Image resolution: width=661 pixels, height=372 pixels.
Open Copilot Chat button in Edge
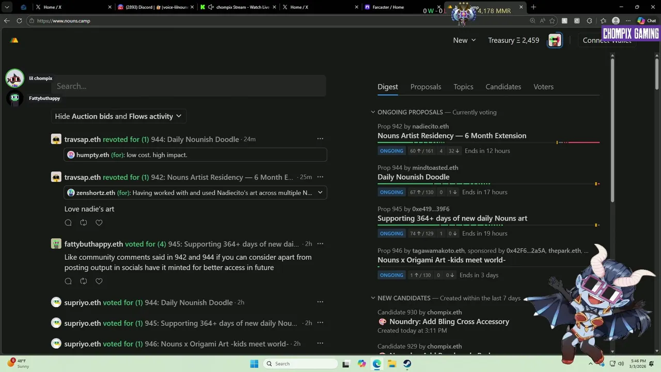point(647,21)
